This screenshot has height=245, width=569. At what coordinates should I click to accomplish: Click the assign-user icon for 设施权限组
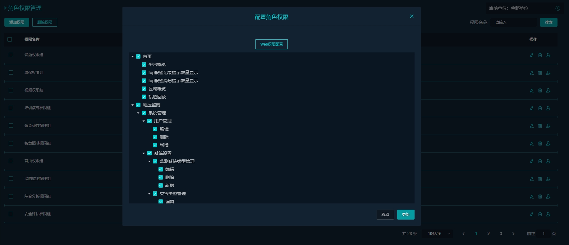point(548,55)
